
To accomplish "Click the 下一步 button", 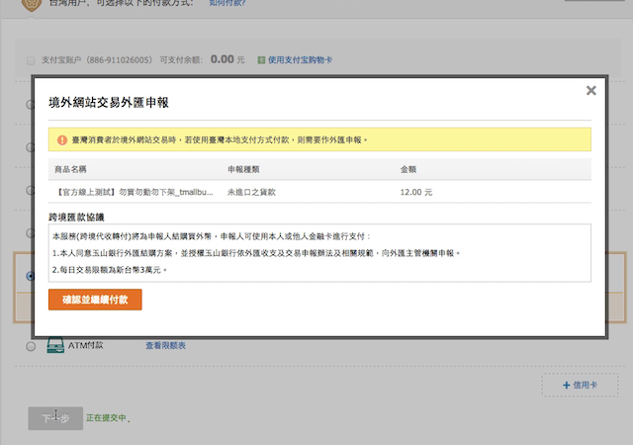I will click(x=55, y=418).
